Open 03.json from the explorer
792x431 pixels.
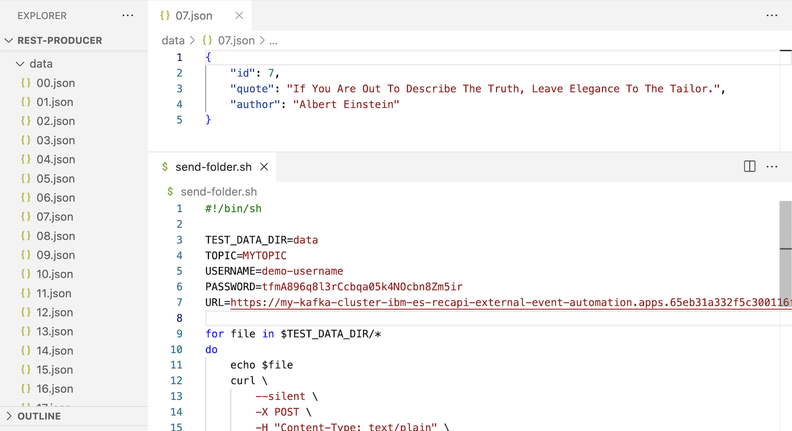(55, 141)
